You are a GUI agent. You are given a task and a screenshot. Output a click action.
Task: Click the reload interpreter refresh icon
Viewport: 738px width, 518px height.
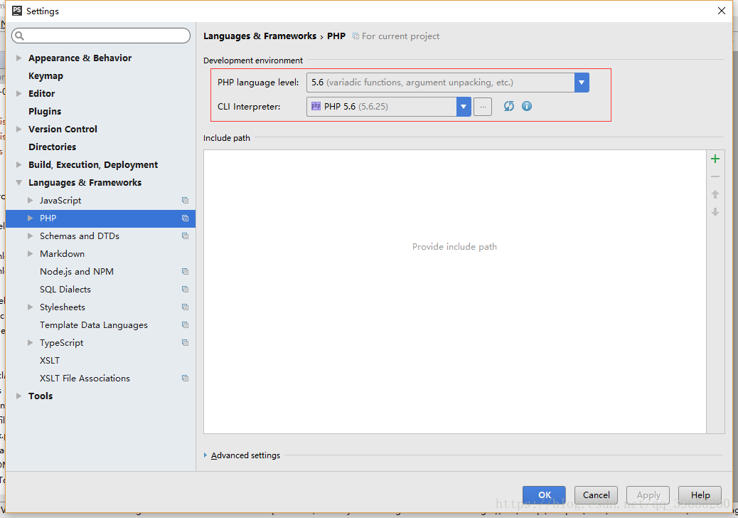click(x=509, y=106)
